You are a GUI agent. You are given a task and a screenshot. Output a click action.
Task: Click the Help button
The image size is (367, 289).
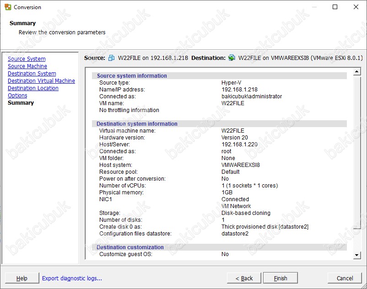pos(22,278)
